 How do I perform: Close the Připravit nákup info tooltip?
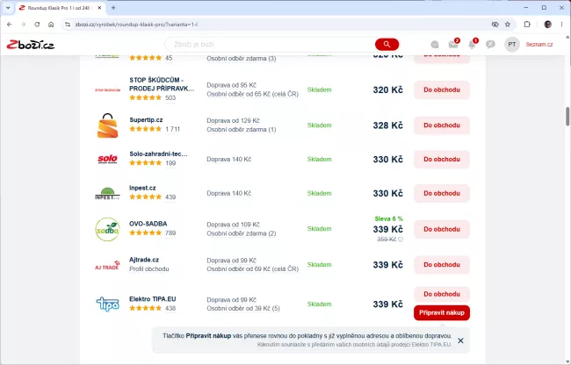coord(460,340)
